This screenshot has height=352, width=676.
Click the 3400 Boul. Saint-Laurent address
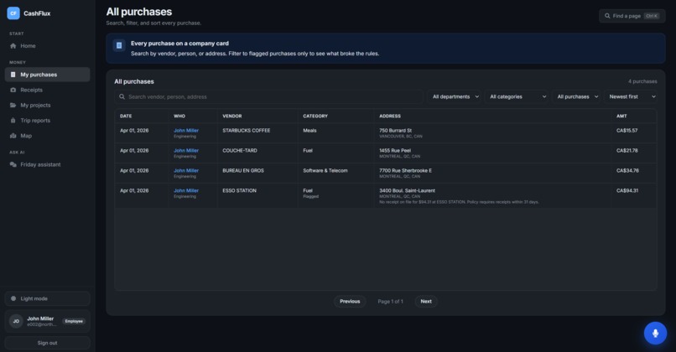coord(407,190)
